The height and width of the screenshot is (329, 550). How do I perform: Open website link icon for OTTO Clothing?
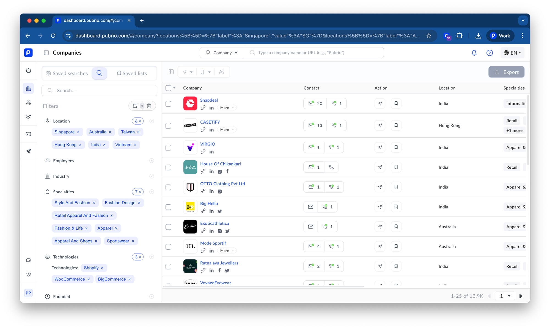[203, 191]
